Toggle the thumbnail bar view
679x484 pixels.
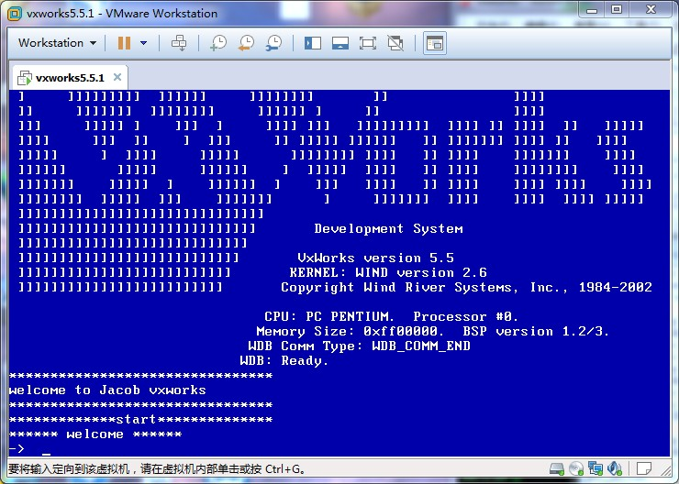tap(340, 43)
